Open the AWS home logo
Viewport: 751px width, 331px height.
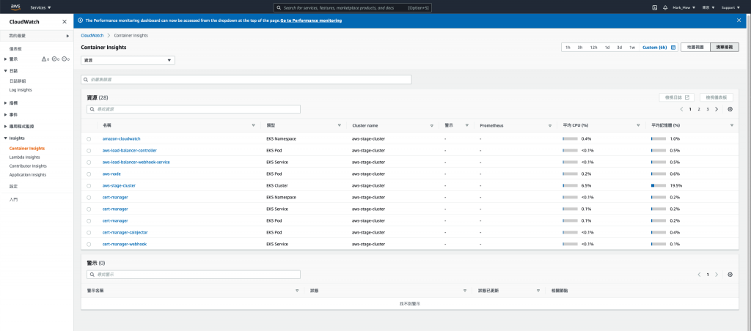[x=15, y=7]
